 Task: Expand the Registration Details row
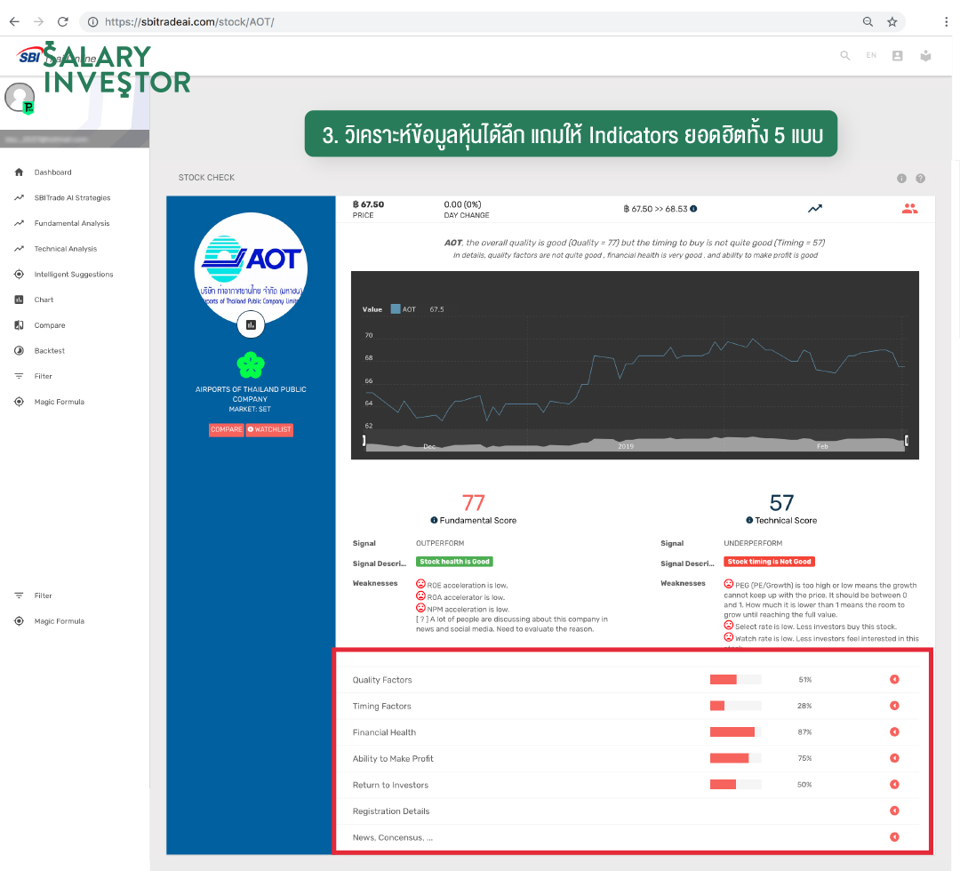click(894, 811)
